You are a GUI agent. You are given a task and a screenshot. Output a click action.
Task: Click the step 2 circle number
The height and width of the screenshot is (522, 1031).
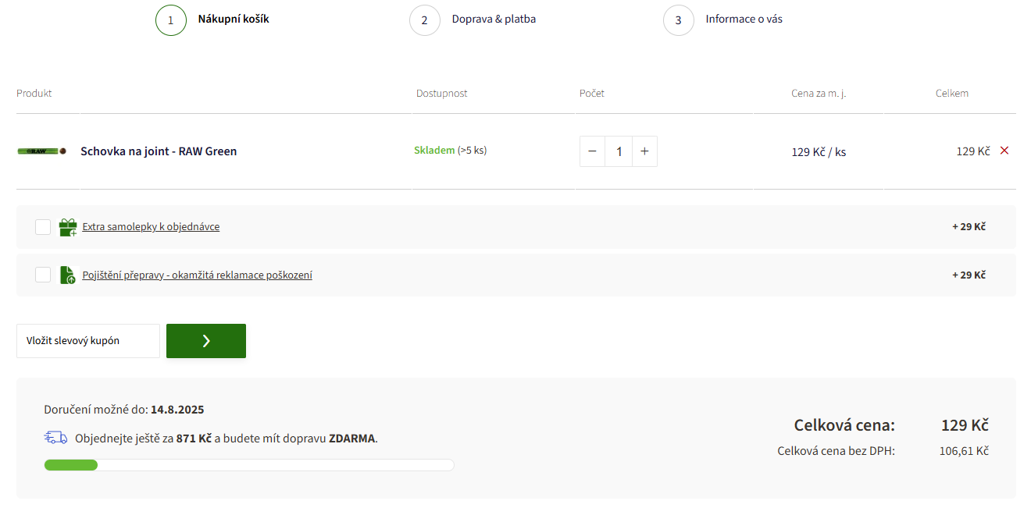pos(425,20)
